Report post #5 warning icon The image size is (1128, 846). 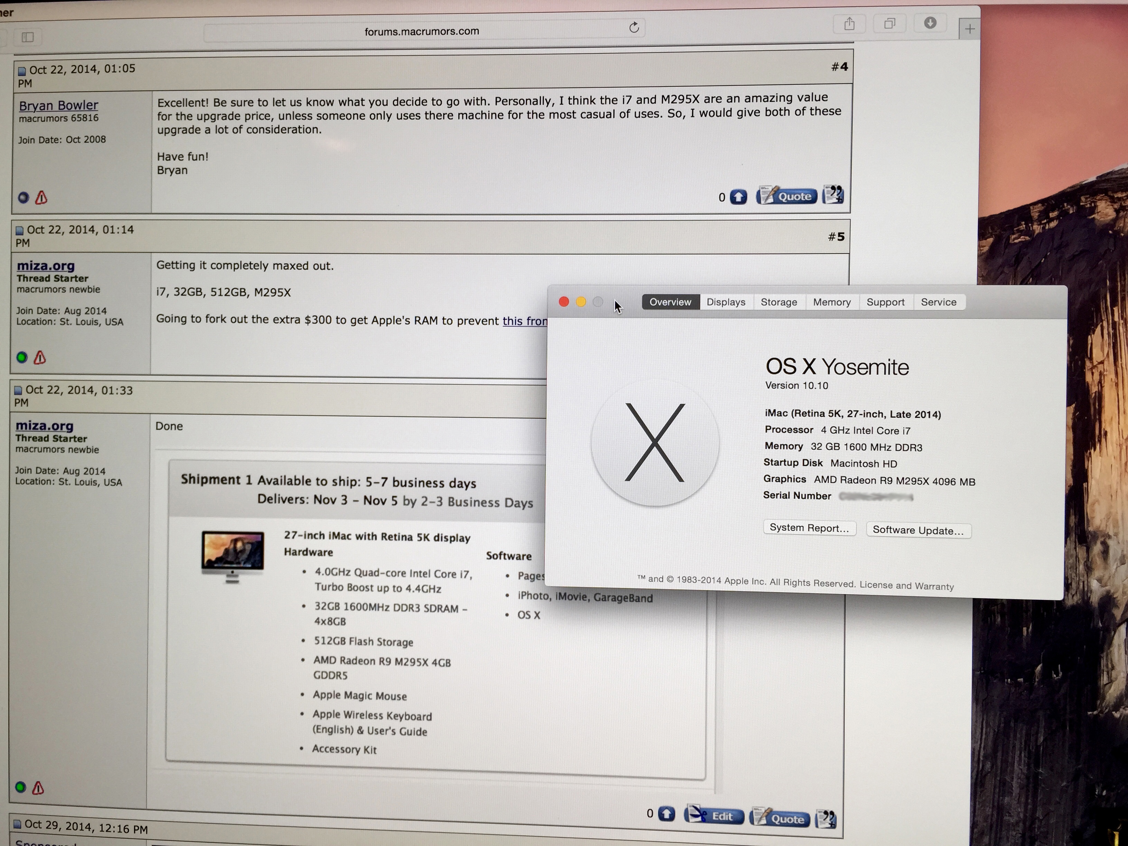(x=40, y=357)
